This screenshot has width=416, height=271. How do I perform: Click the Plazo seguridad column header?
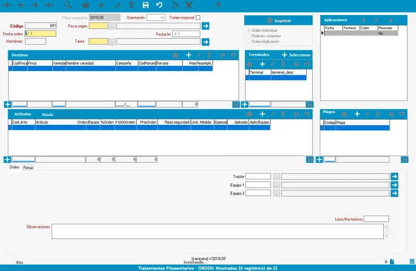[174, 122]
